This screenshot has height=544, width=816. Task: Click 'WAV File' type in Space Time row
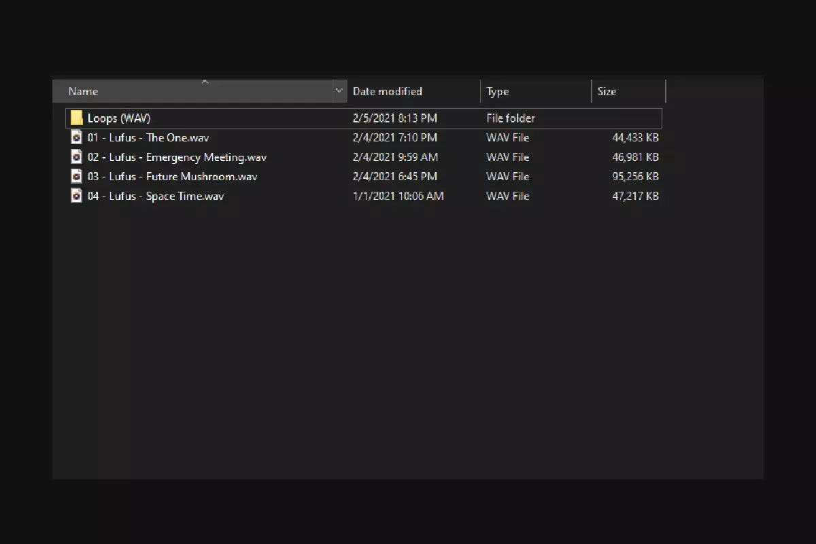coord(508,196)
